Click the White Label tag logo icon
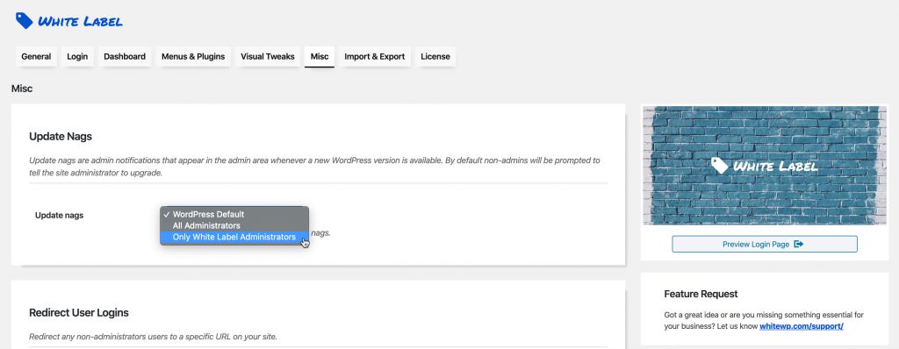899x349 pixels. pos(24,21)
